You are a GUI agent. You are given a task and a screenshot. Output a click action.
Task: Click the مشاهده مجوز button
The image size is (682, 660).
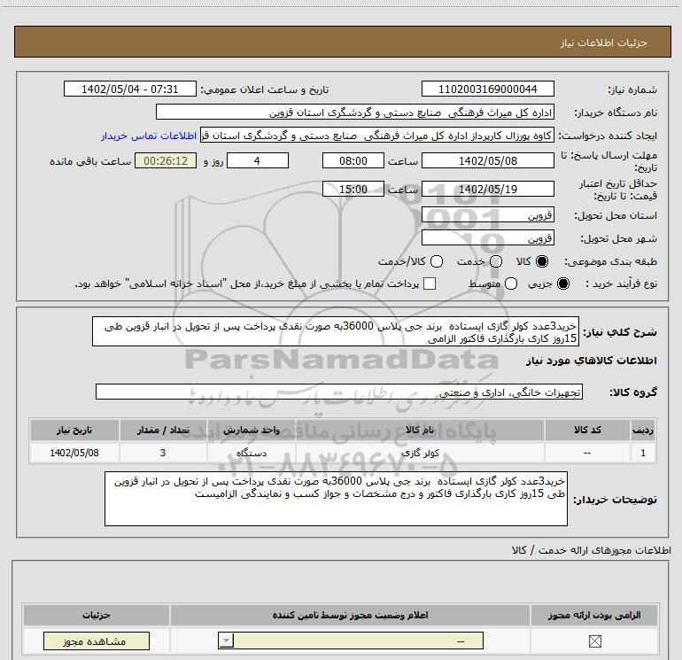tap(97, 641)
